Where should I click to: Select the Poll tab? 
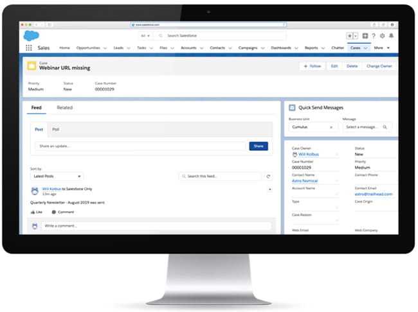tap(56, 129)
